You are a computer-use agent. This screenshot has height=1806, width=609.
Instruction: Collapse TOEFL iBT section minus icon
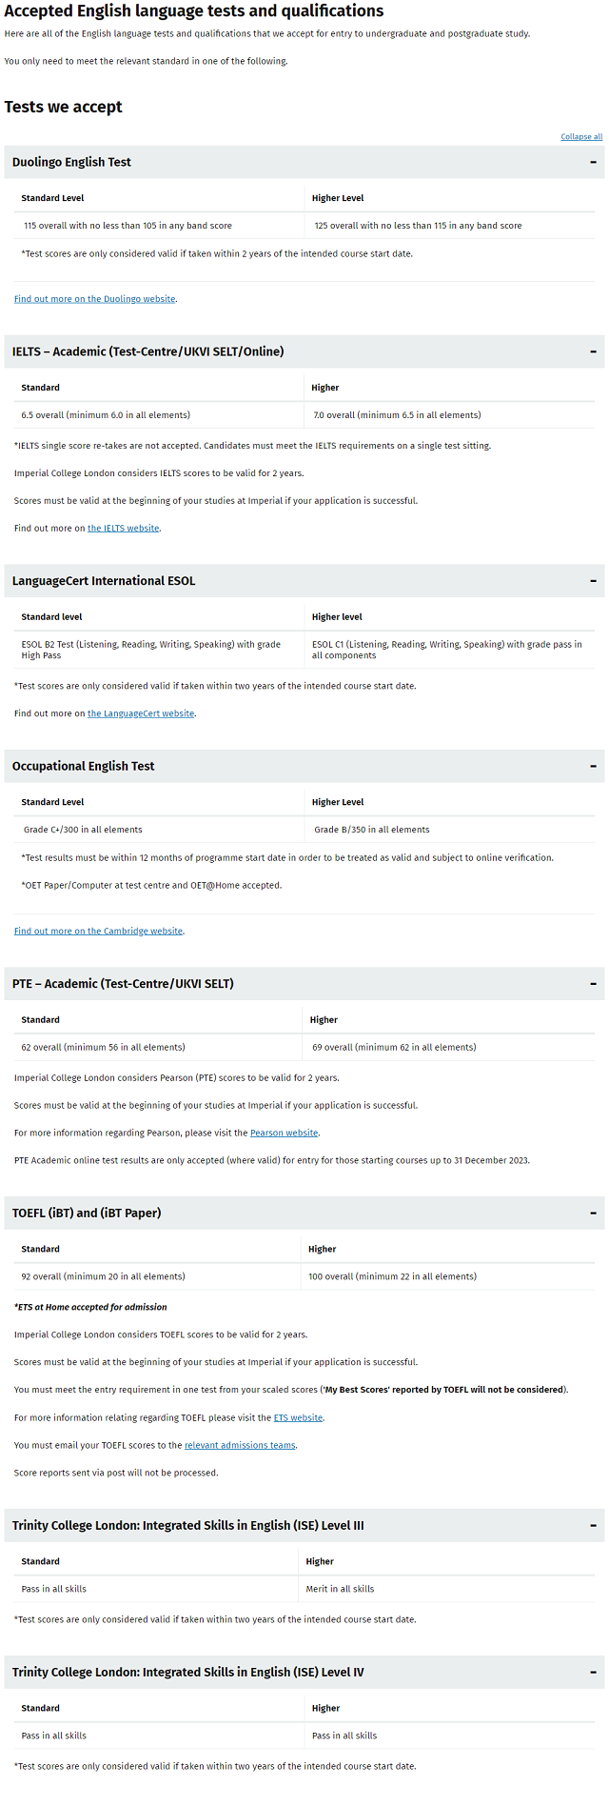(593, 1214)
